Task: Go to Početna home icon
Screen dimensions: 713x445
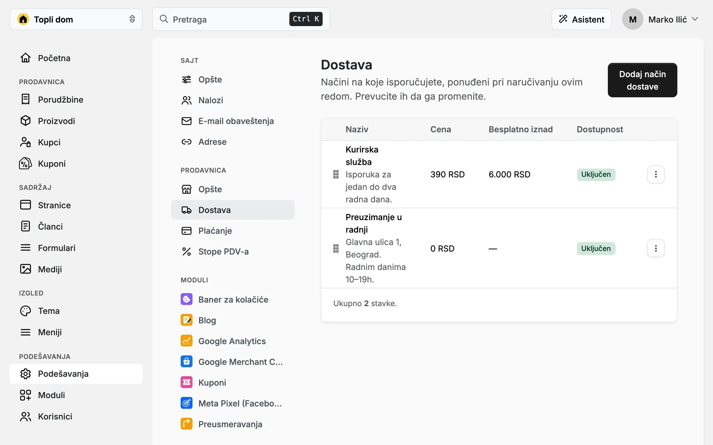Action: [26, 58]
